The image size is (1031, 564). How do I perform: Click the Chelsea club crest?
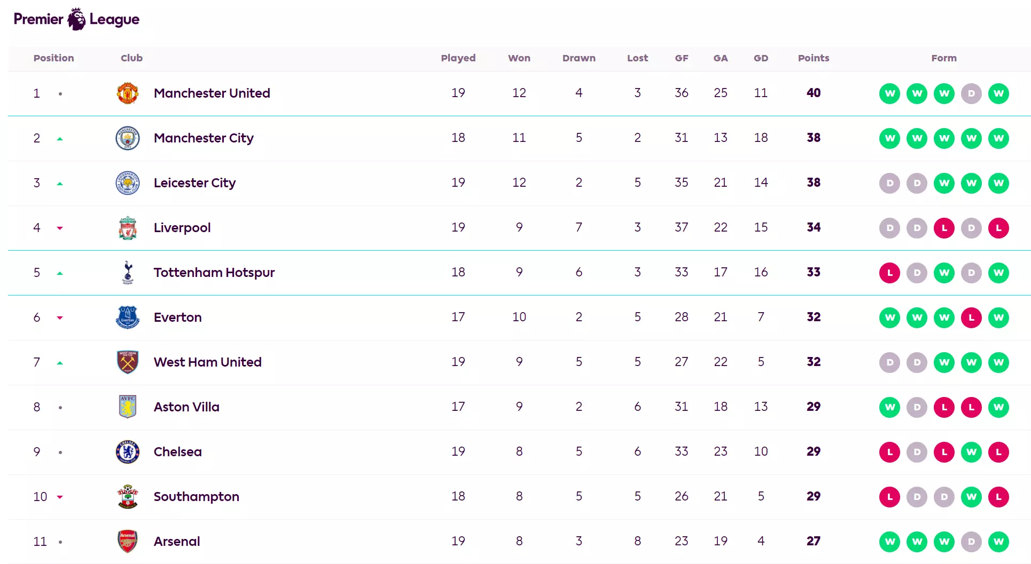point(128,452)
